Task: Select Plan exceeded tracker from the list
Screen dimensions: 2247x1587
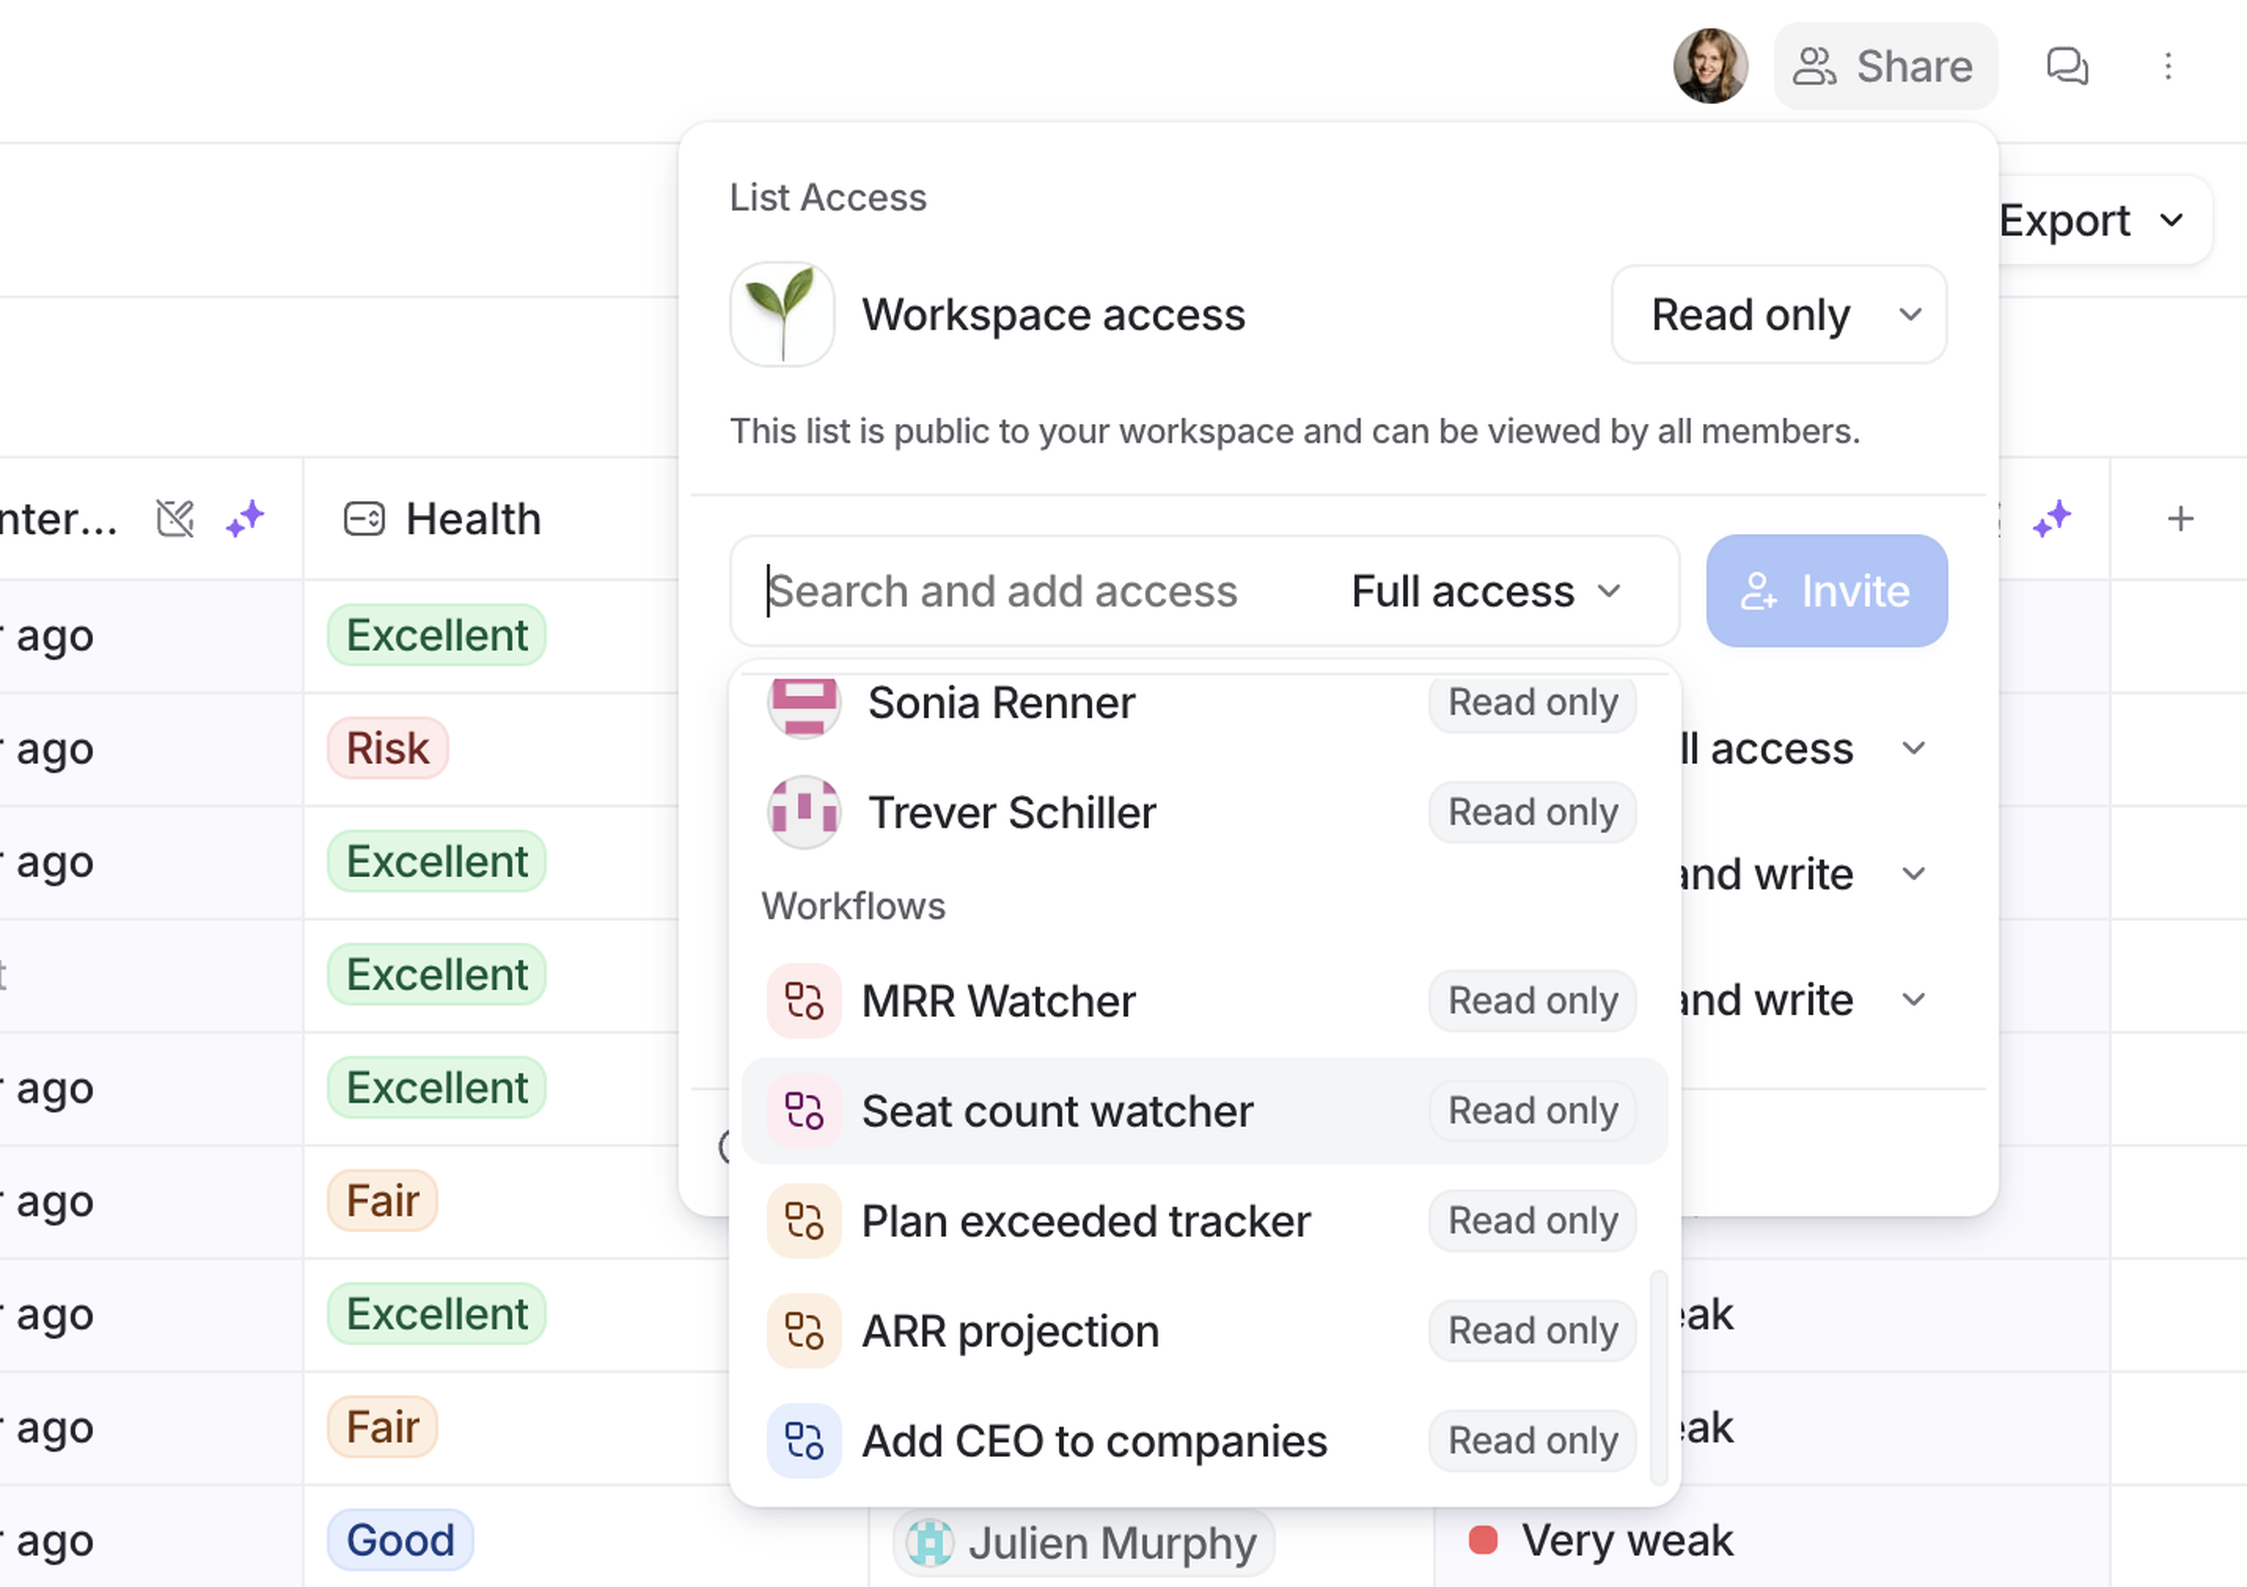Action: tap(1085, 1221)
